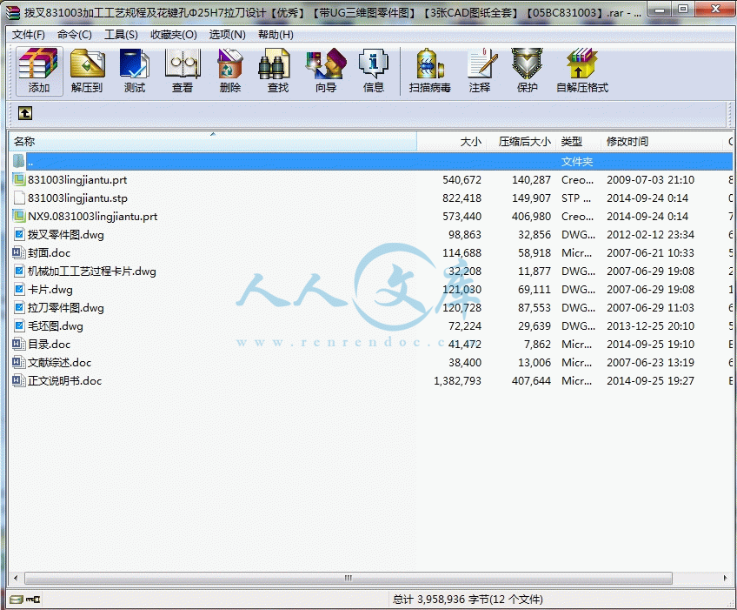Image resolution: width=737 pixels, height=610 pixels.
Task: Click the file icon of 831003lingjiantu.prt
Action: pos(19,179)
